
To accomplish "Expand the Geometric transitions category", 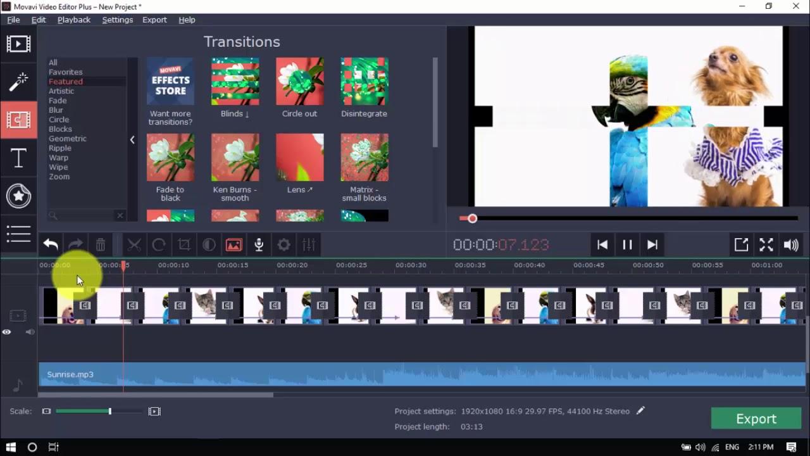I will click(x=67, y=138).
